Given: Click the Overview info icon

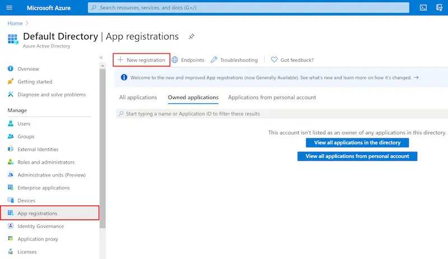Looking at the screenshot, I should coord(11,69).
